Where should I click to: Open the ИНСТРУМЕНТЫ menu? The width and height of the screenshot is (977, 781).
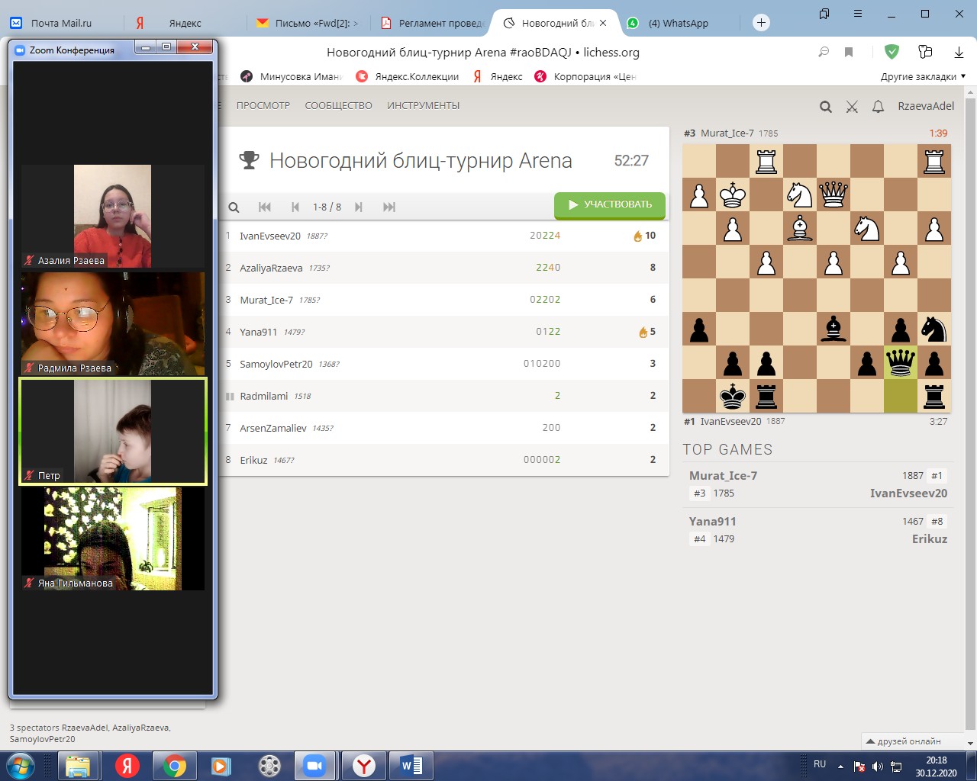pos(423,106)
